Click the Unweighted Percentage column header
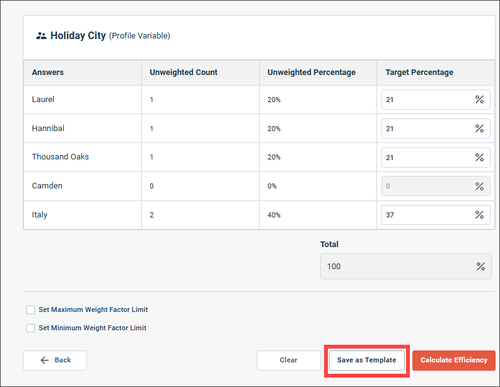 coord(318,72)
